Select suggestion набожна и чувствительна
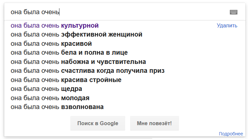The width and height of the screenshot is (248, 139). tap(78, 62)
